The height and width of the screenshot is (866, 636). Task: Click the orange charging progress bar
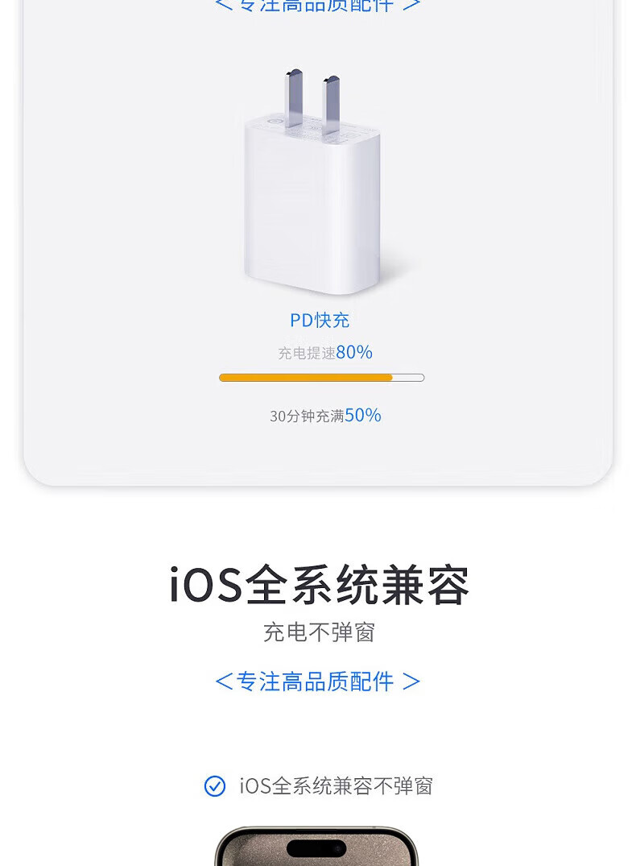[306, 377]
